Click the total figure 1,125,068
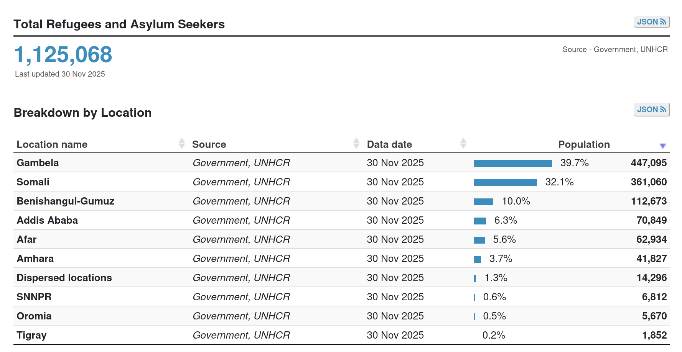 tap(63, 54)
